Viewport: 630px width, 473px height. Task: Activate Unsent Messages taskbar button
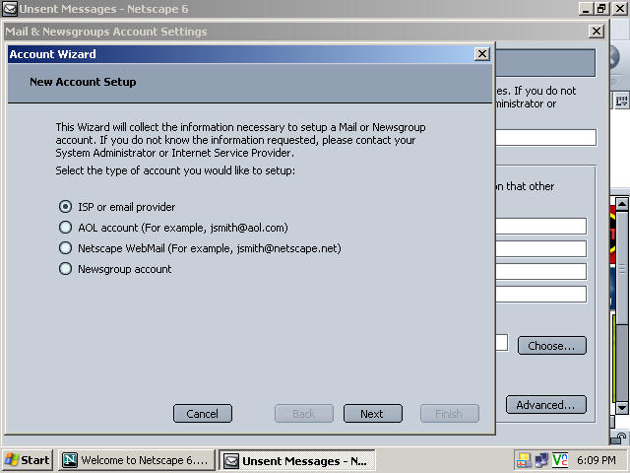(297, 460)
